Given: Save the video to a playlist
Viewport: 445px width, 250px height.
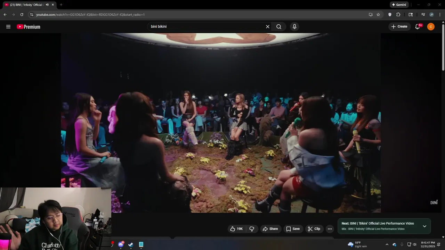Looking at the screenshot, I should 293,229.
